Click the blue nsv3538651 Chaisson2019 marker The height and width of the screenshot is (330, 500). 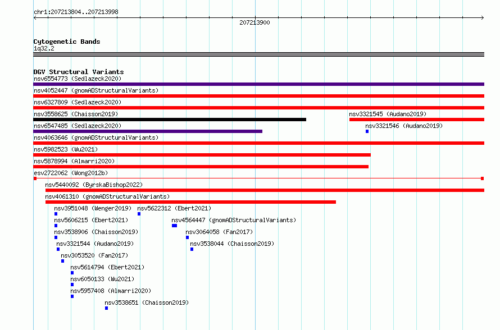(x=107, y=308)
